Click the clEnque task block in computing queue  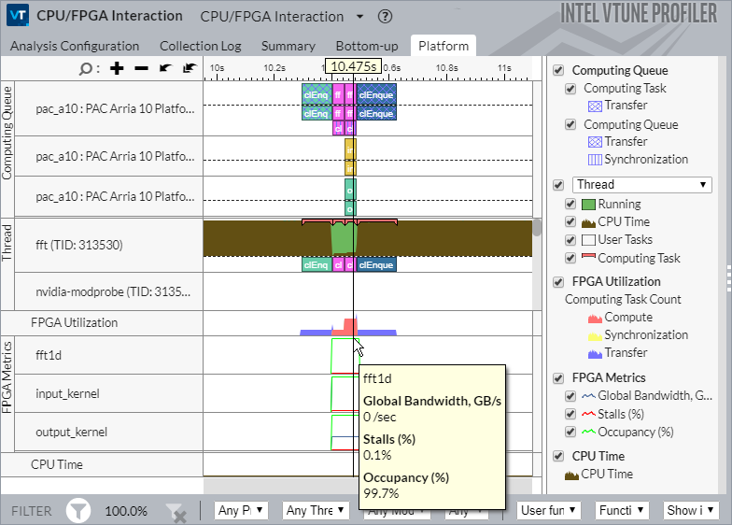[376, 95]
